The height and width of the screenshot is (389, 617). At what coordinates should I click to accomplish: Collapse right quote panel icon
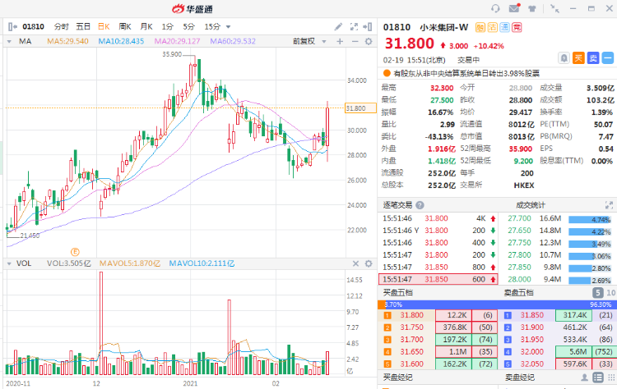pos(368,27)
